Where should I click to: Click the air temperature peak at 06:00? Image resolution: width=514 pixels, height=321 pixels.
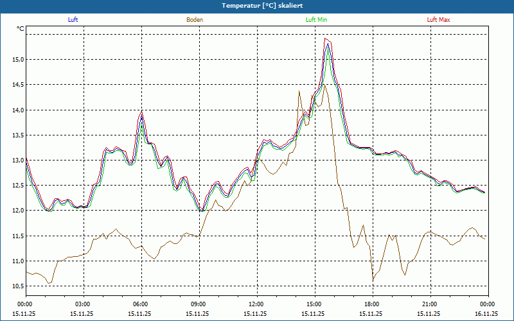[141, 112]
